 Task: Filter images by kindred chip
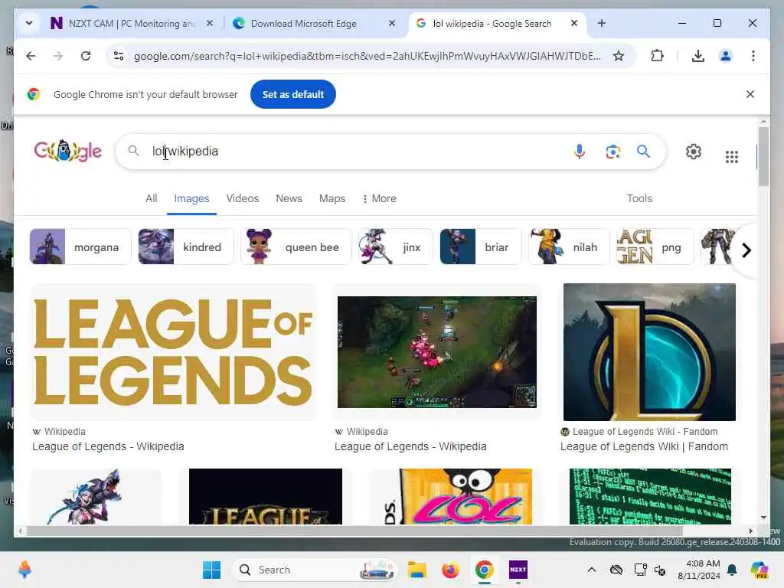185,247
